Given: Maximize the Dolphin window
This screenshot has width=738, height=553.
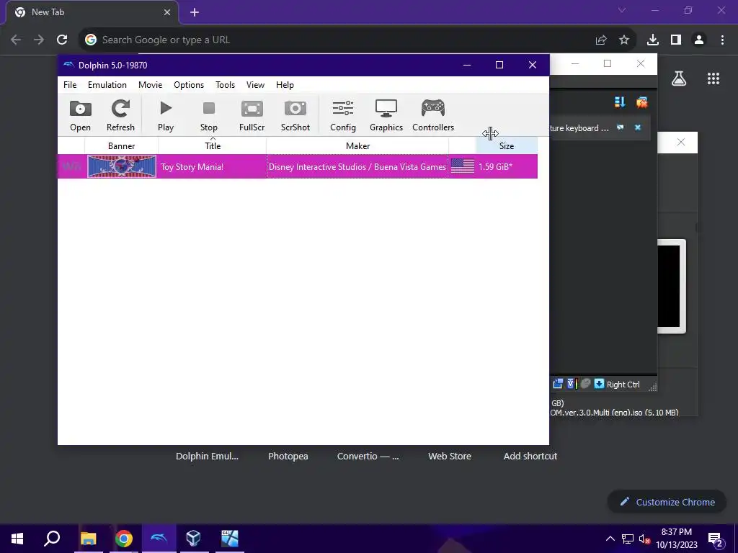Looking at the screenshot, I should [x=499, y=65].
